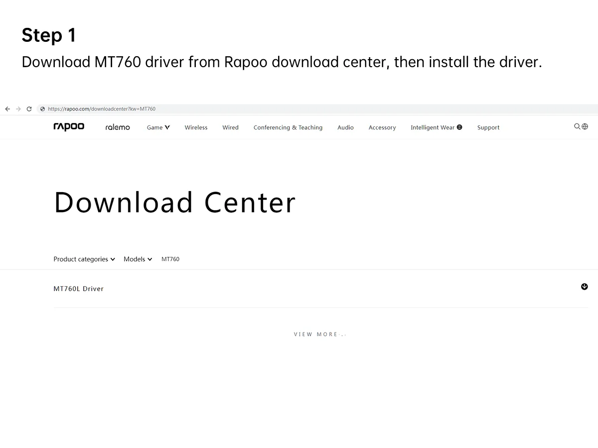Open the Accessory menu
The image size is (598, 448).
[x=382, y=127]
